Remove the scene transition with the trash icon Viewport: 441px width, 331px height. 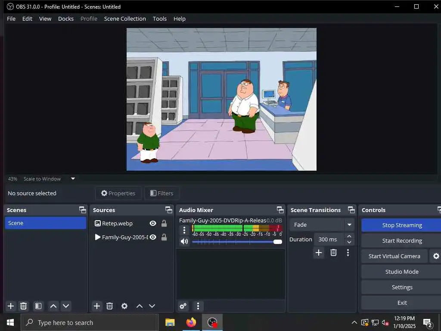(334, 253)
